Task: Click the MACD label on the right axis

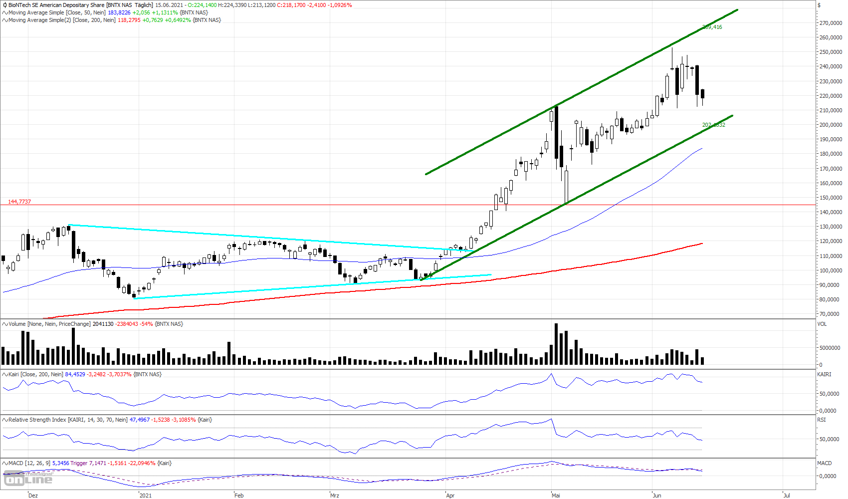Action: click(x=825, y=463)
